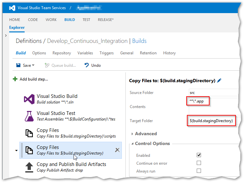Enable the Continue on error checkbox
This screenshot has height=183, width=245.
(x=199, y=163)
